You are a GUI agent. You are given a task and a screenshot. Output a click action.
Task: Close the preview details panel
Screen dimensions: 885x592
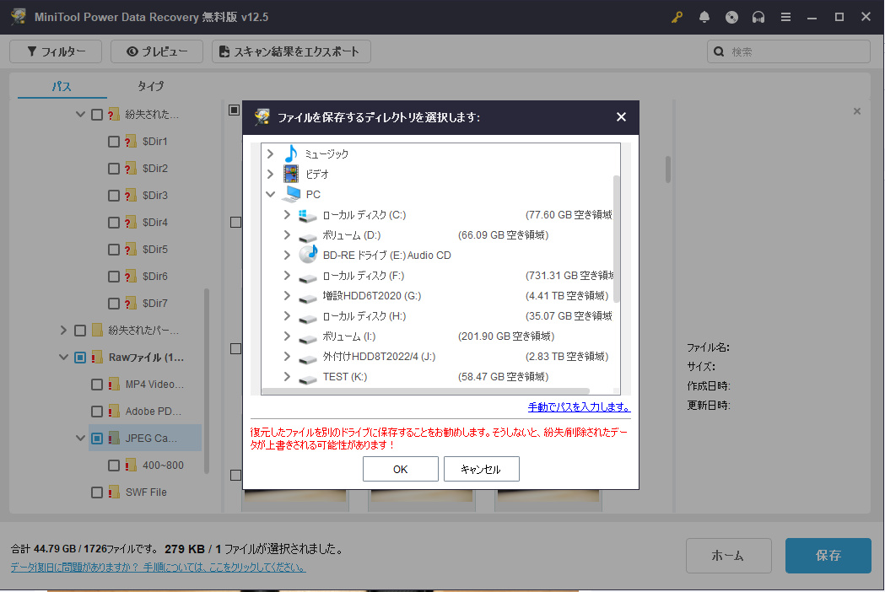pyautogui.click(x=857, y=111)
